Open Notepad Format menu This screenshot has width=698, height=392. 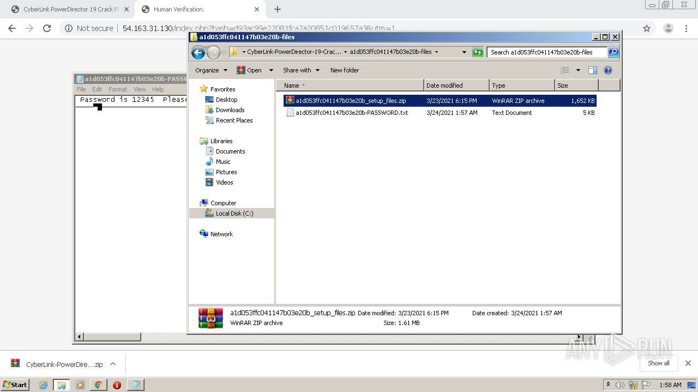point(118,89)
